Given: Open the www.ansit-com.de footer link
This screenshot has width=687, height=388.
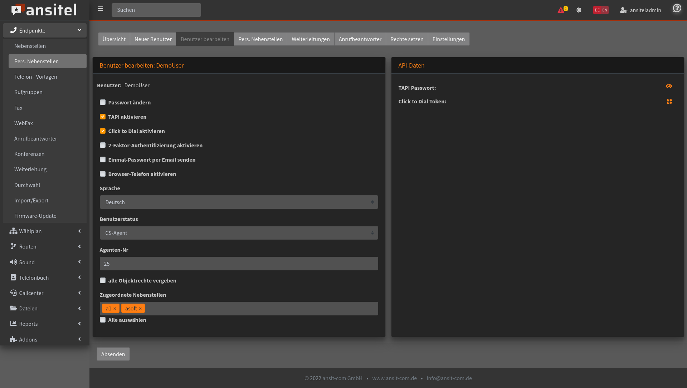Looking at the screenshot, I should (x=394, y=378).
